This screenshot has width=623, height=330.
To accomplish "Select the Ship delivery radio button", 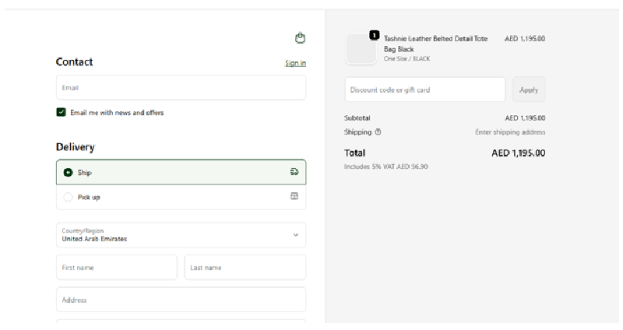I will (x=68, y=172).
